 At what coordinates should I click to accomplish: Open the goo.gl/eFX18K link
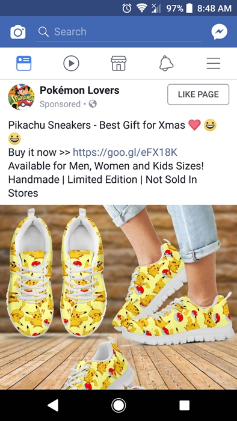125,153
